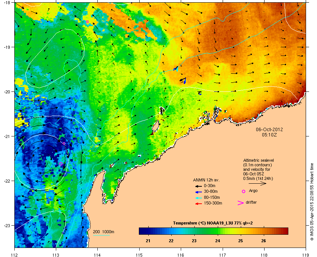The image size is (317, 257).
Task: Click the 'drifter' legend label
Action: (x=251, y=202)
